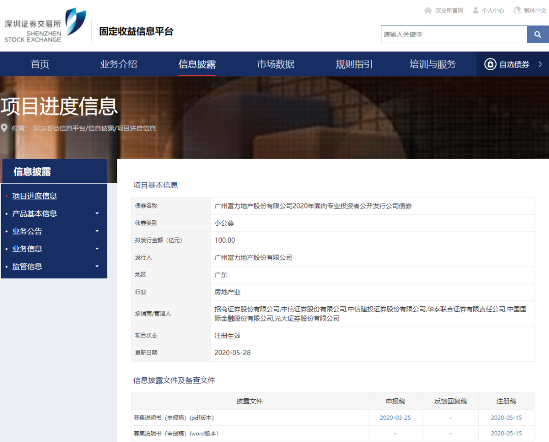549x442 pixels.
Task: Open the word版本 注册稿 2020-05-15 link
Action: click(x=506, y=433)
